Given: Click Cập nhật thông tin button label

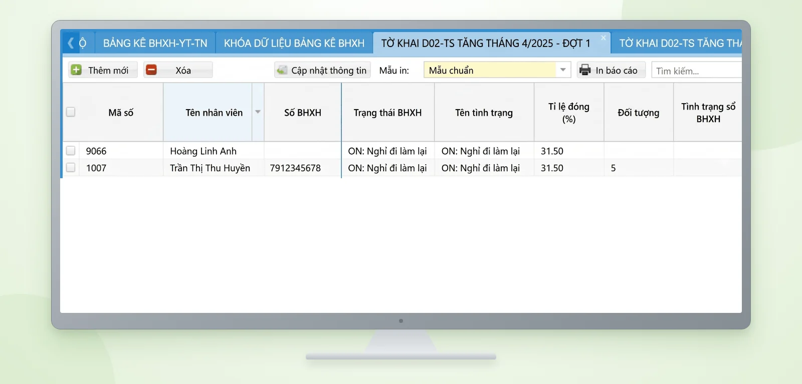Looking at the screenshot, I should [329, 71].
